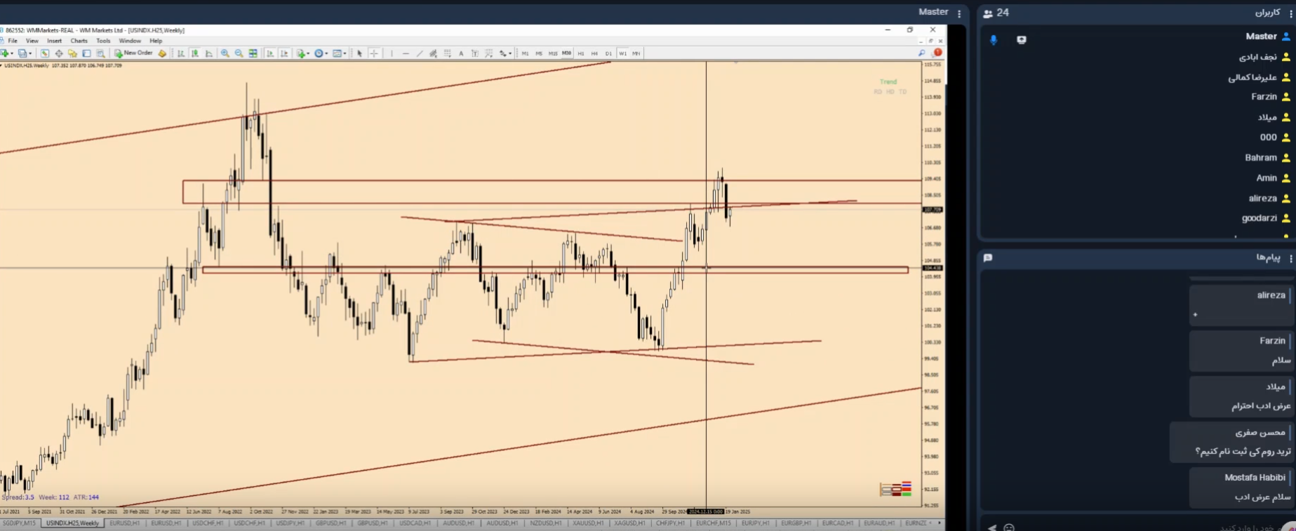Image resolution: width=1296 pixels, height=531 pixels.
Task: Expand the New Chart dropdown arrow
Action: click(x=12, y=53)
